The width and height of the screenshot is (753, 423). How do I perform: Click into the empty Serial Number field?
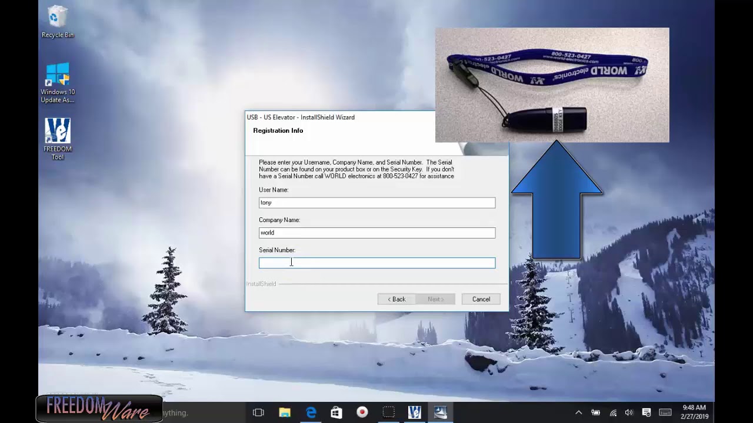(x=377, y=263)
